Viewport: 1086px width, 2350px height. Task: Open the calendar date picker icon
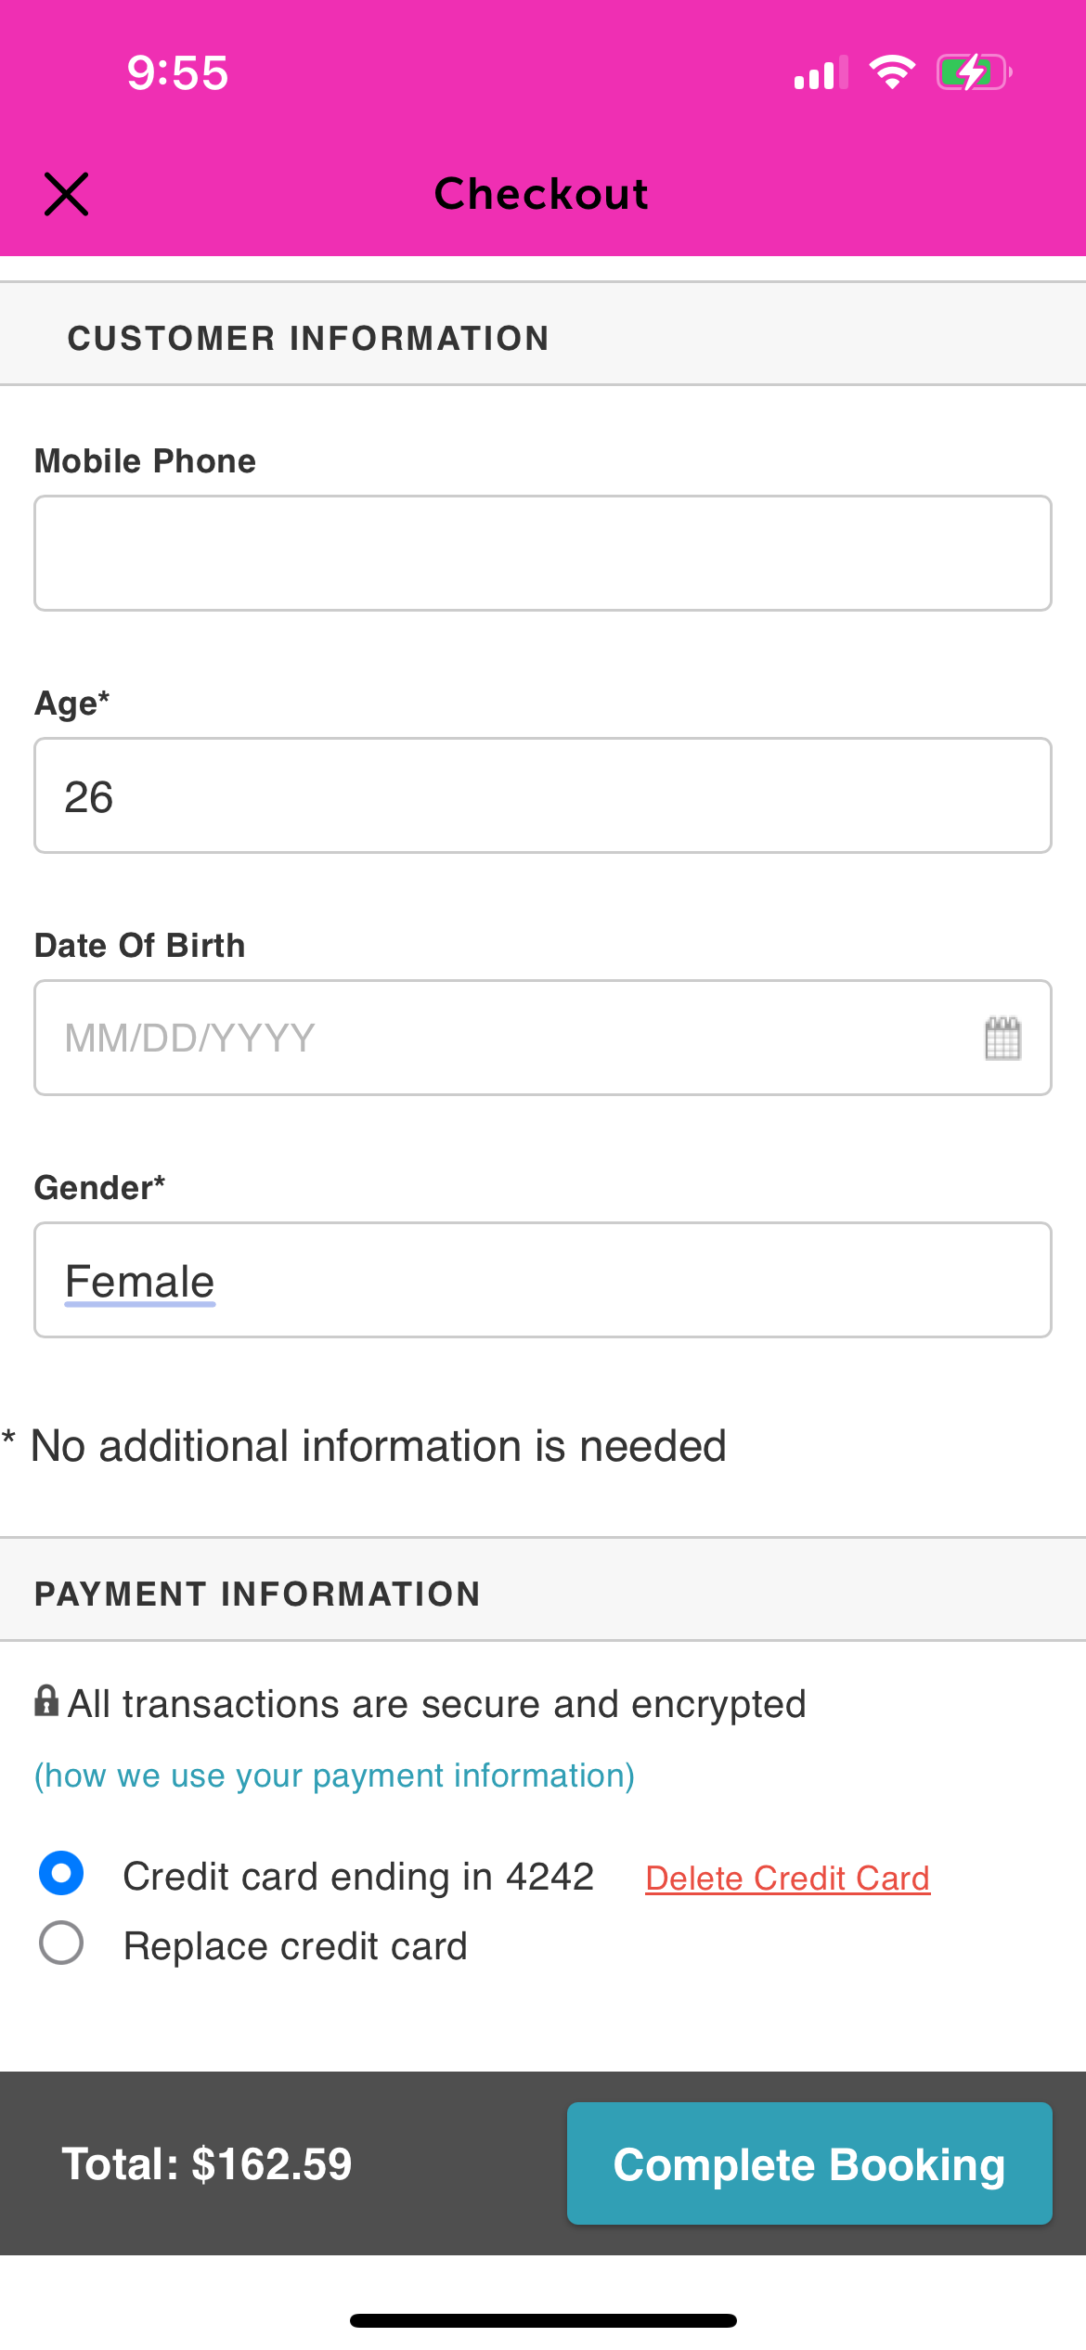pyautogui.click(x=1002, y=1038)
